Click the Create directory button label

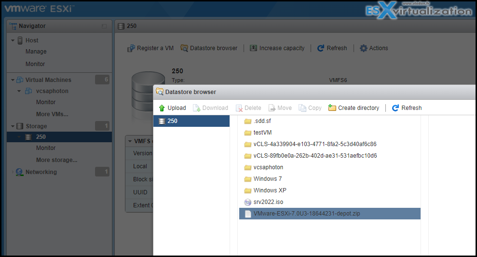tap(359, 108)
